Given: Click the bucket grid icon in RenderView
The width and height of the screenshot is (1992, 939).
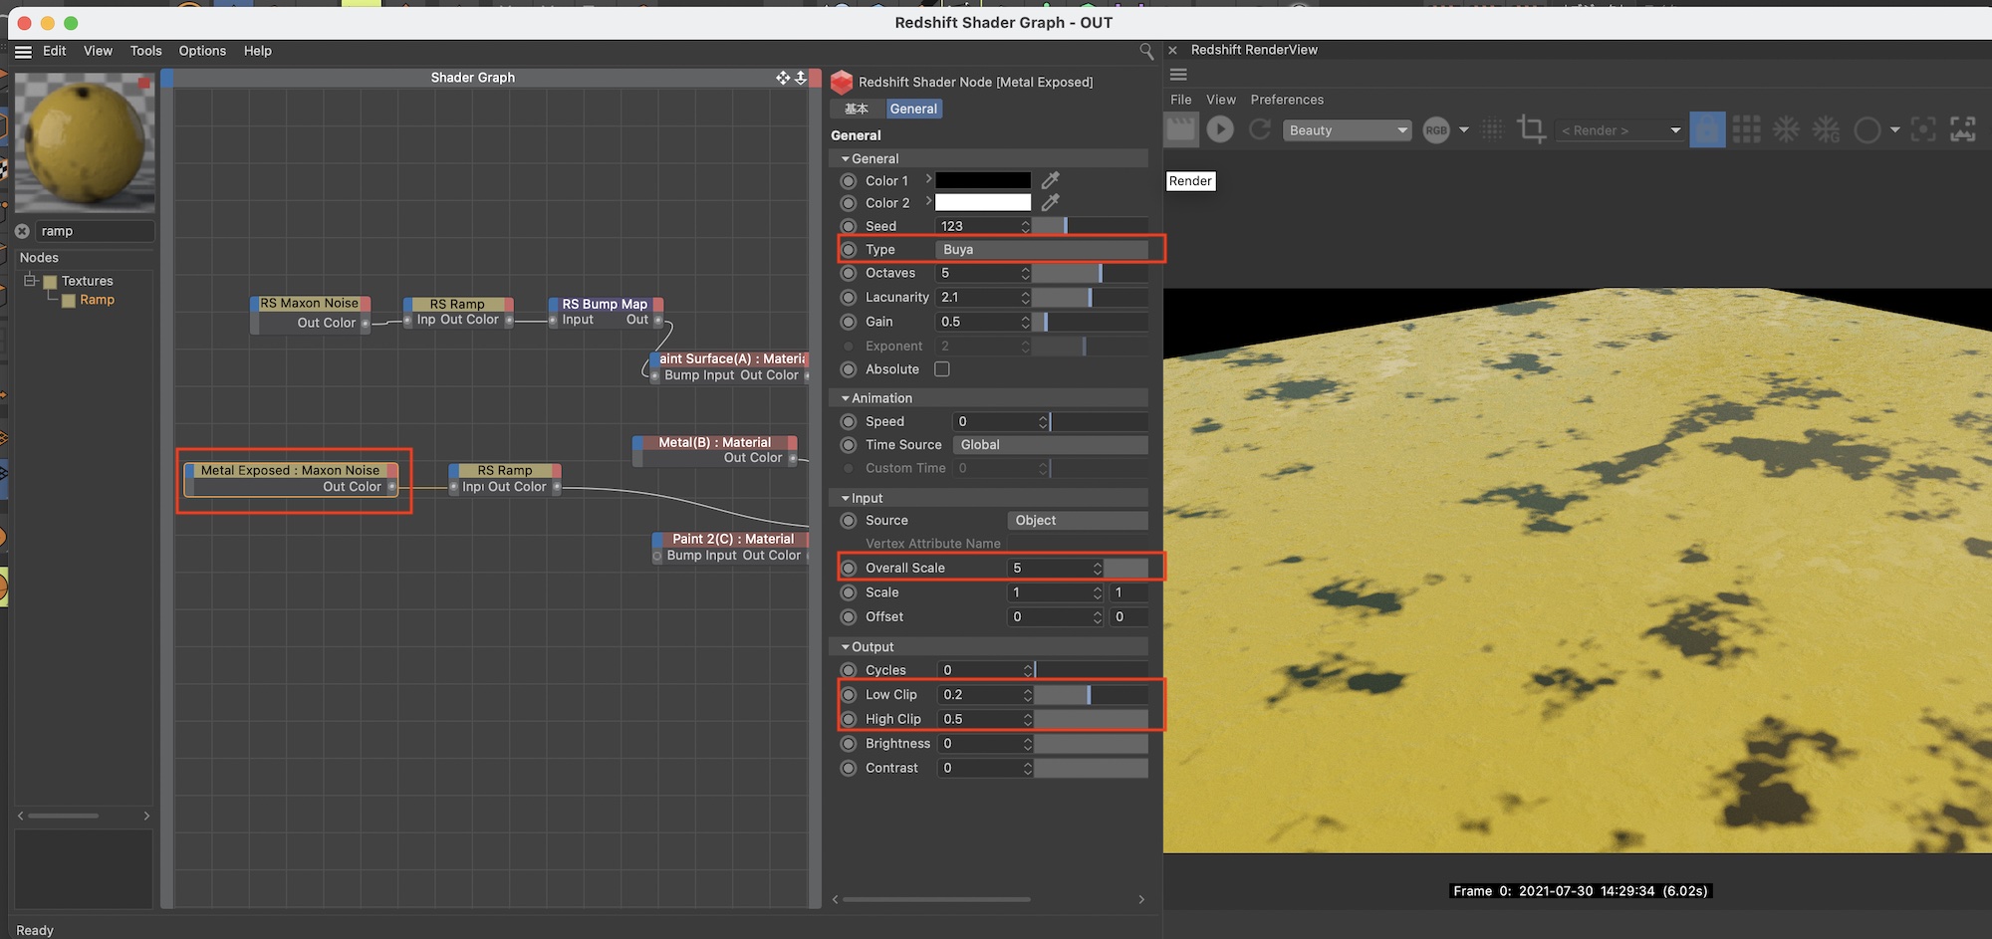Looking at the screenshot, I should click(x=1746, y=129).
